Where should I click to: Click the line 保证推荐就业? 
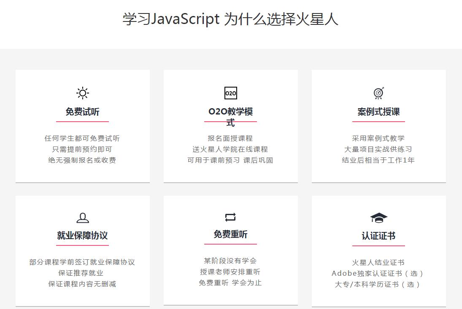(81, 273)
